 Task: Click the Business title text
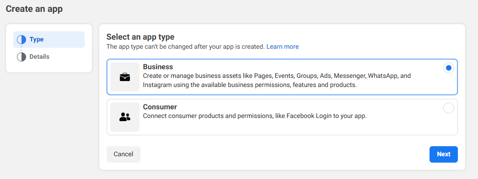click(158, 67)
